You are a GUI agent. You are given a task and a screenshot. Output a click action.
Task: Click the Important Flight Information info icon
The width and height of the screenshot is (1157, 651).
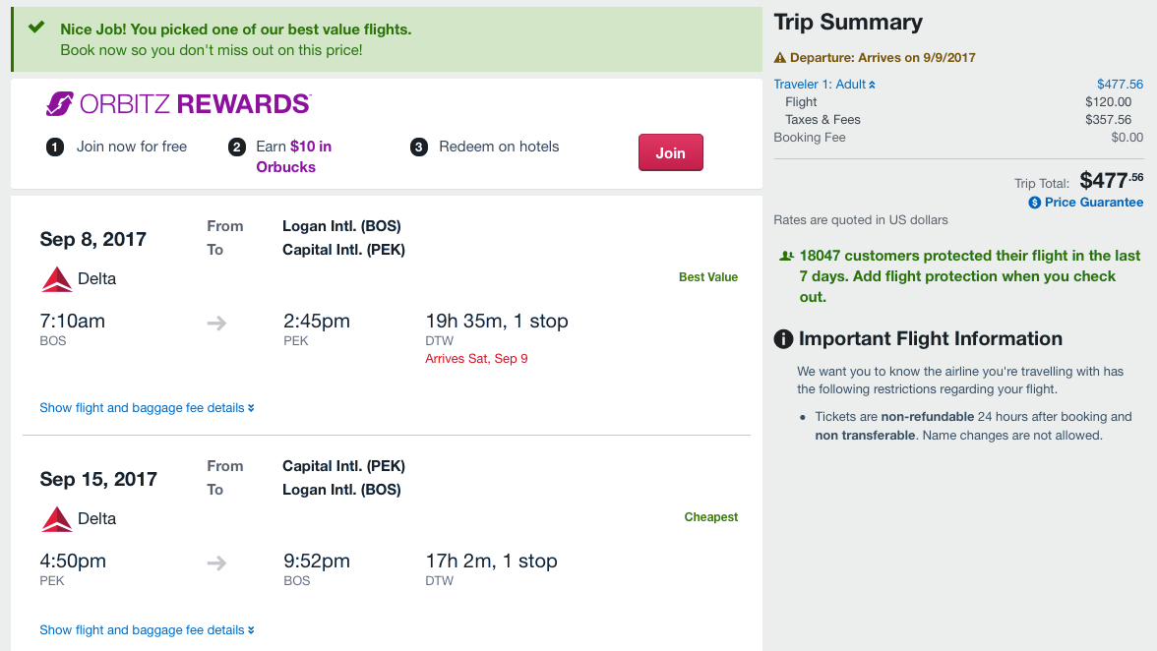[783, 339]
